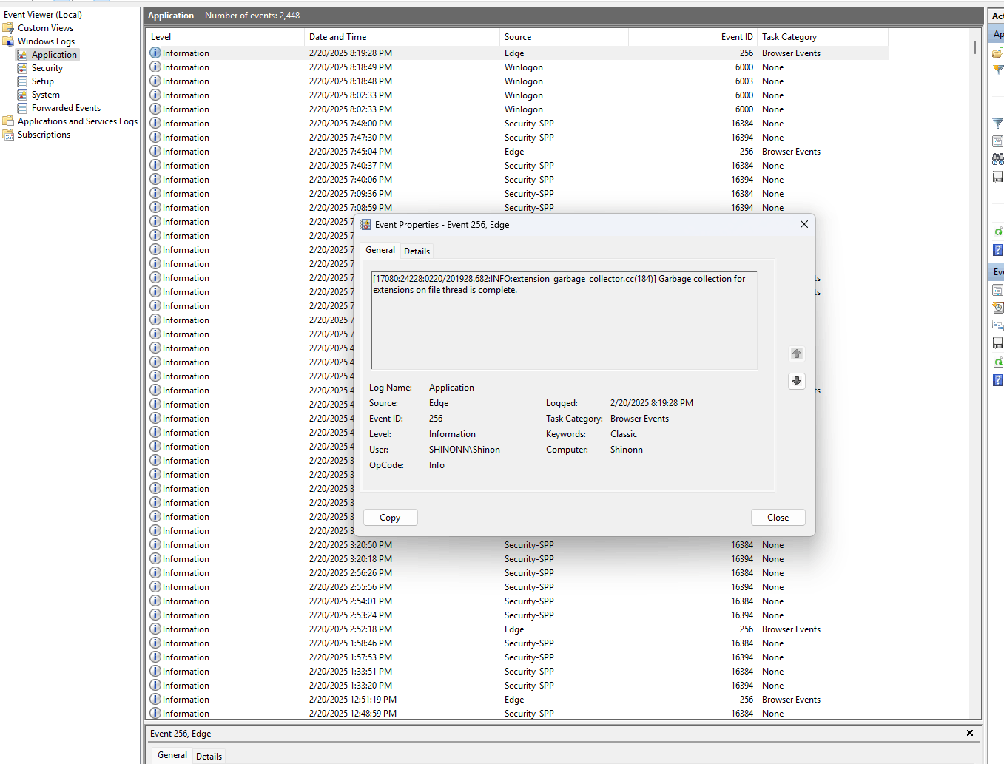Click the Attach Task clock icon in Actions pane
1004x764 pixels.
pos(997,308)
